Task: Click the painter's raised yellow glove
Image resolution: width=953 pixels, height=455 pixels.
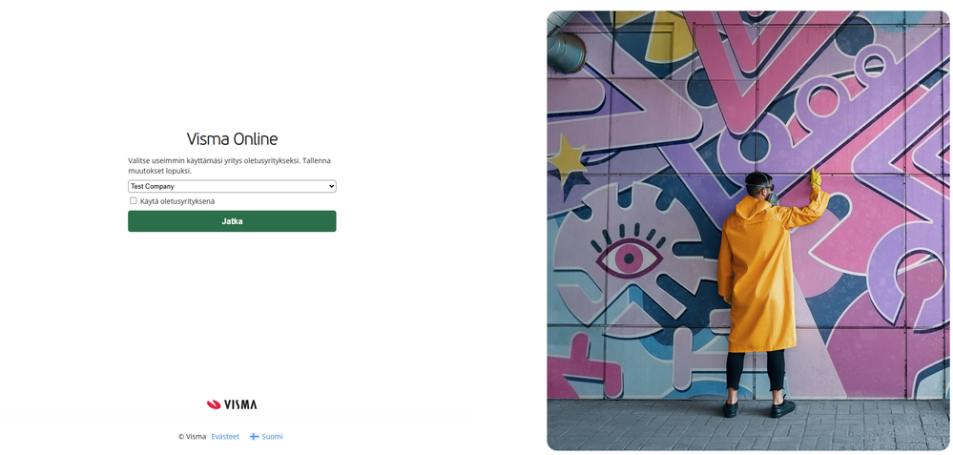Action: [817, 177]
